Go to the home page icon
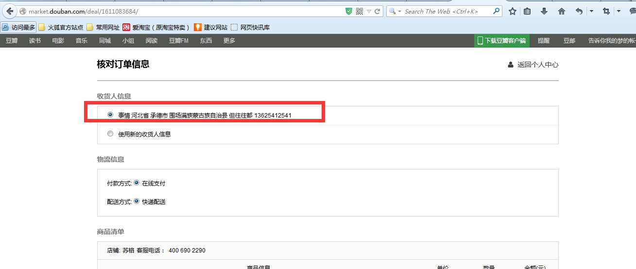Image resolution: width=636 pixels, height=269 pixels. pos(562,11)
